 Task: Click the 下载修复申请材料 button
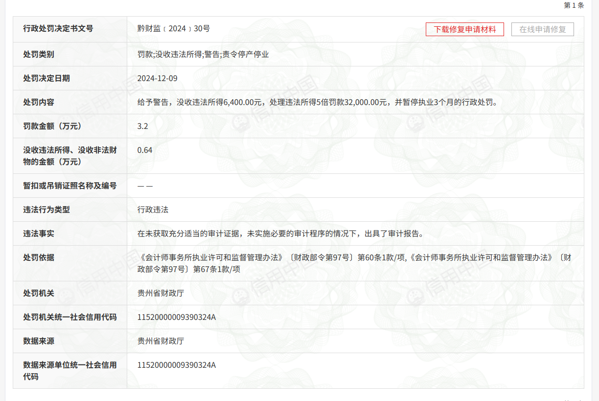(x=464, y=29)
